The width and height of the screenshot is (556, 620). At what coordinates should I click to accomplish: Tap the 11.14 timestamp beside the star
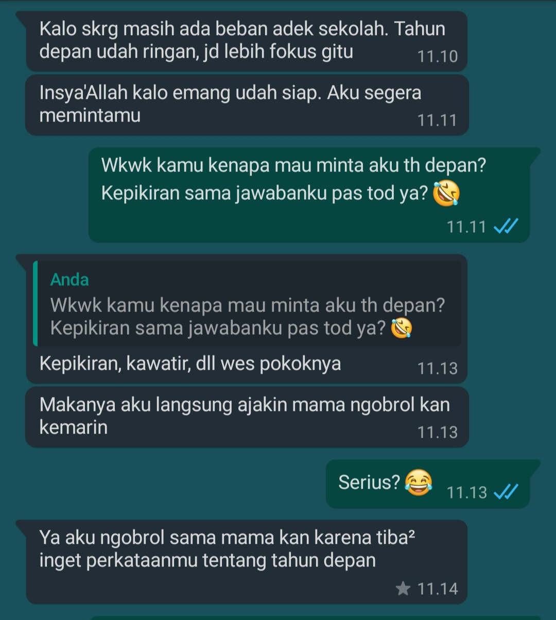(x=438, y=589)
